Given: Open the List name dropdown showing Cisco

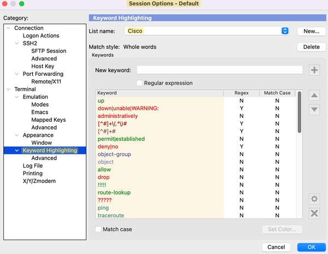Looking at the screenshot, I should 285,31.
